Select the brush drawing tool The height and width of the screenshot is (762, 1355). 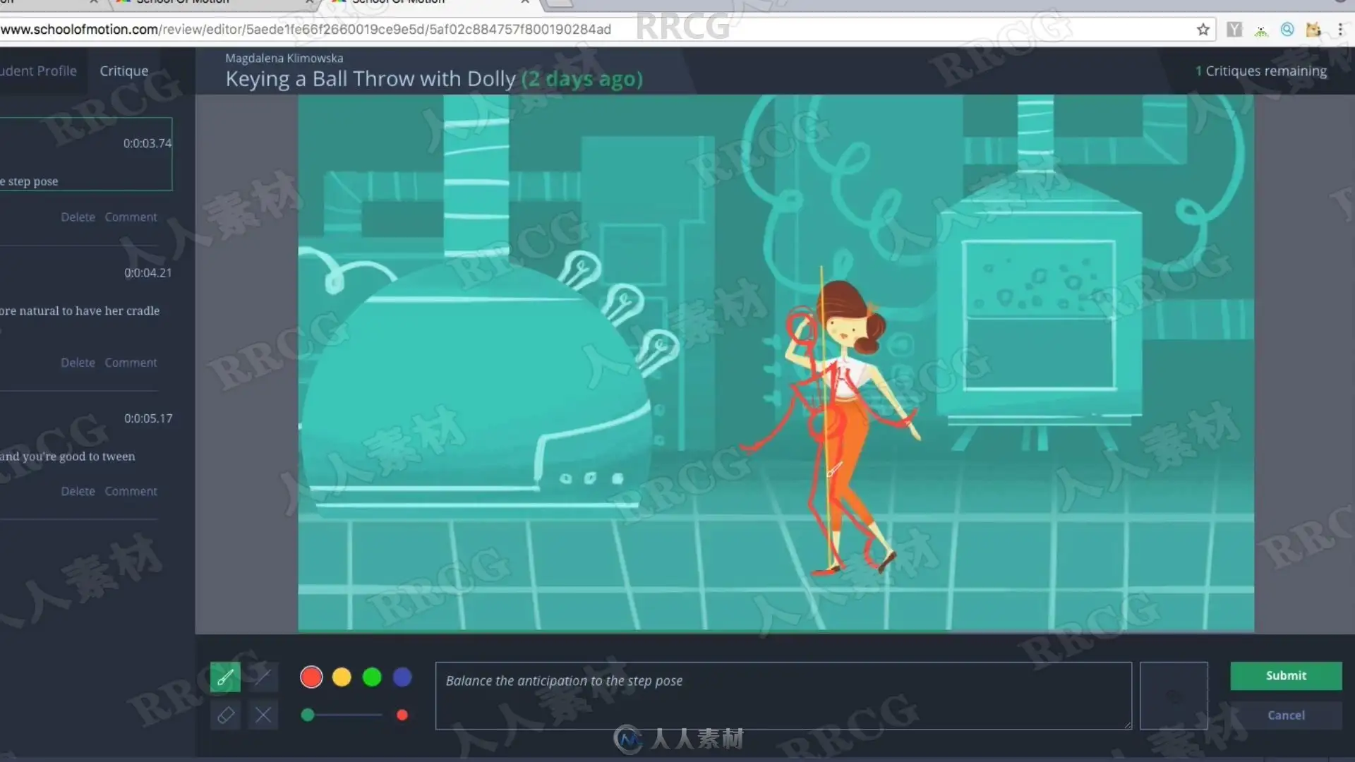coord(225,678)
